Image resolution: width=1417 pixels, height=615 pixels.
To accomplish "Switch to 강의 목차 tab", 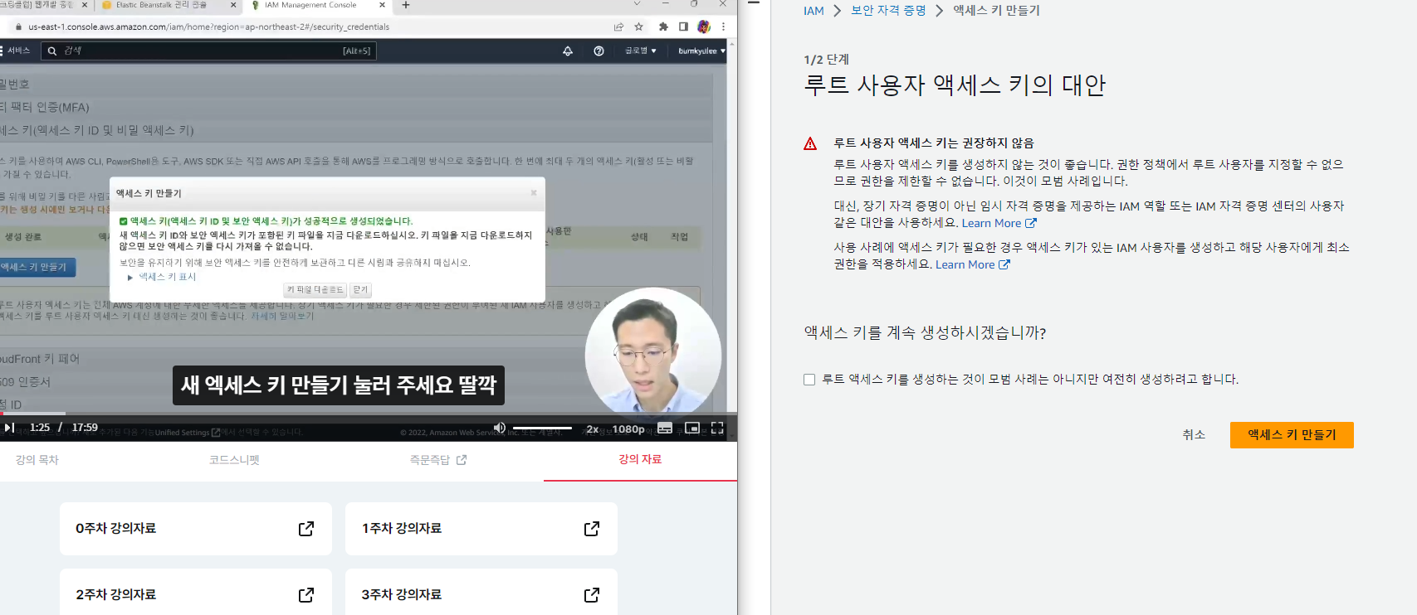I will coord(37,460).
